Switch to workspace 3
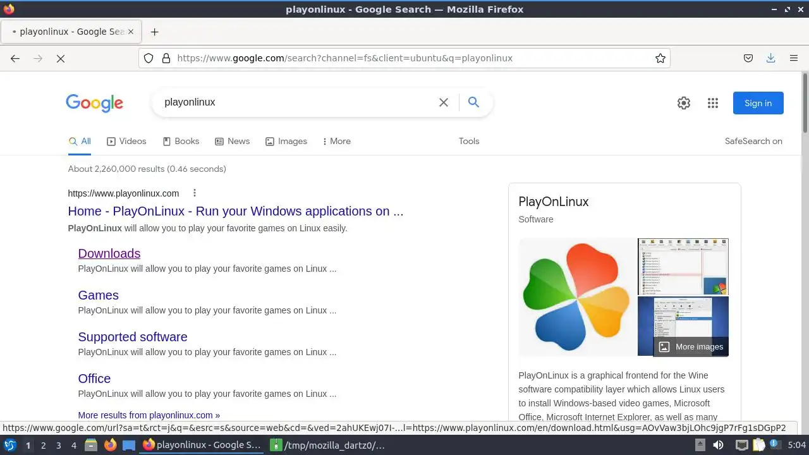This screenshot has width=809, height=455. coord(58,445)
